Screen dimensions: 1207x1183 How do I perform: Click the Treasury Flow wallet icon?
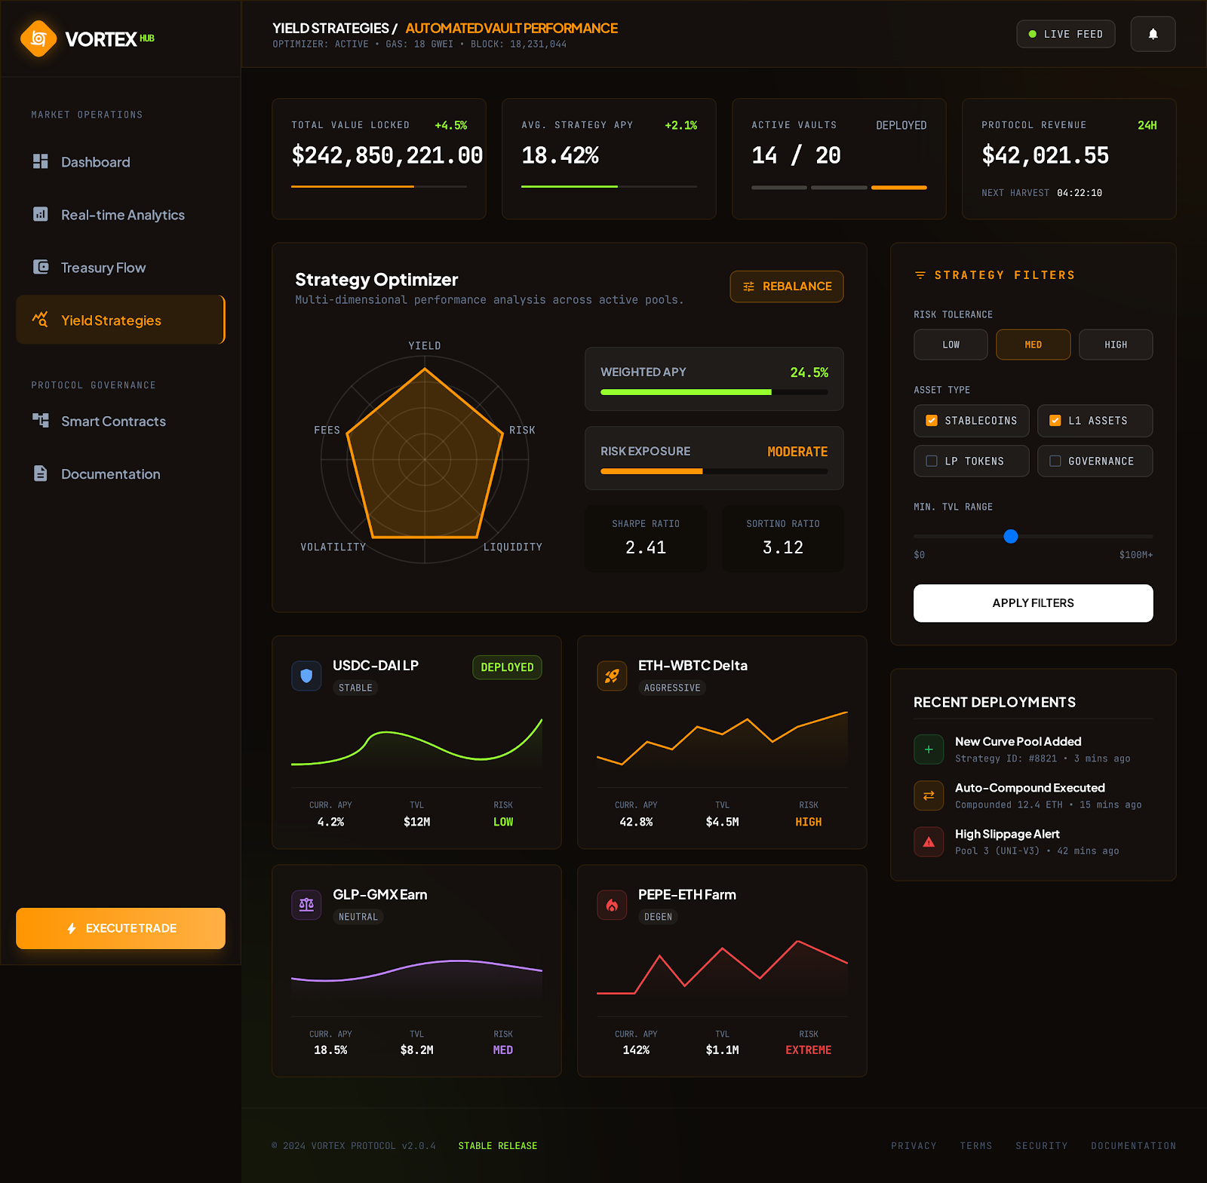pos(40,267)
